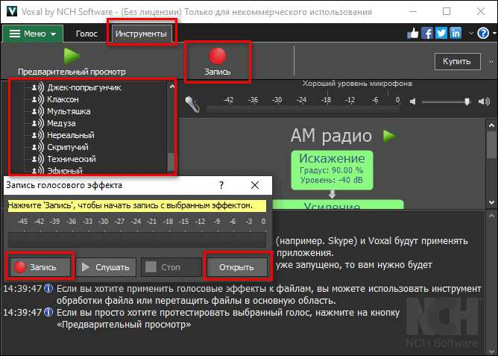This screenshot has height=356, width=498.
Task: Switch to the Голос tab
Action: [86, 34]
